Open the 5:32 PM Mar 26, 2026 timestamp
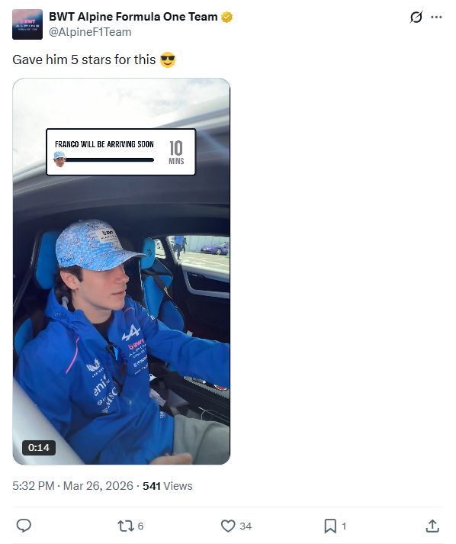This screenshot has height=544, width=456. (72, 486)
